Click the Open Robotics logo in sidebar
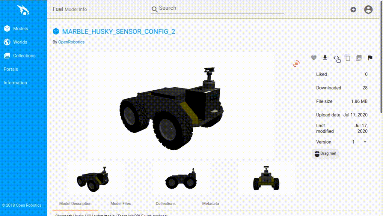 pos(23,10)
